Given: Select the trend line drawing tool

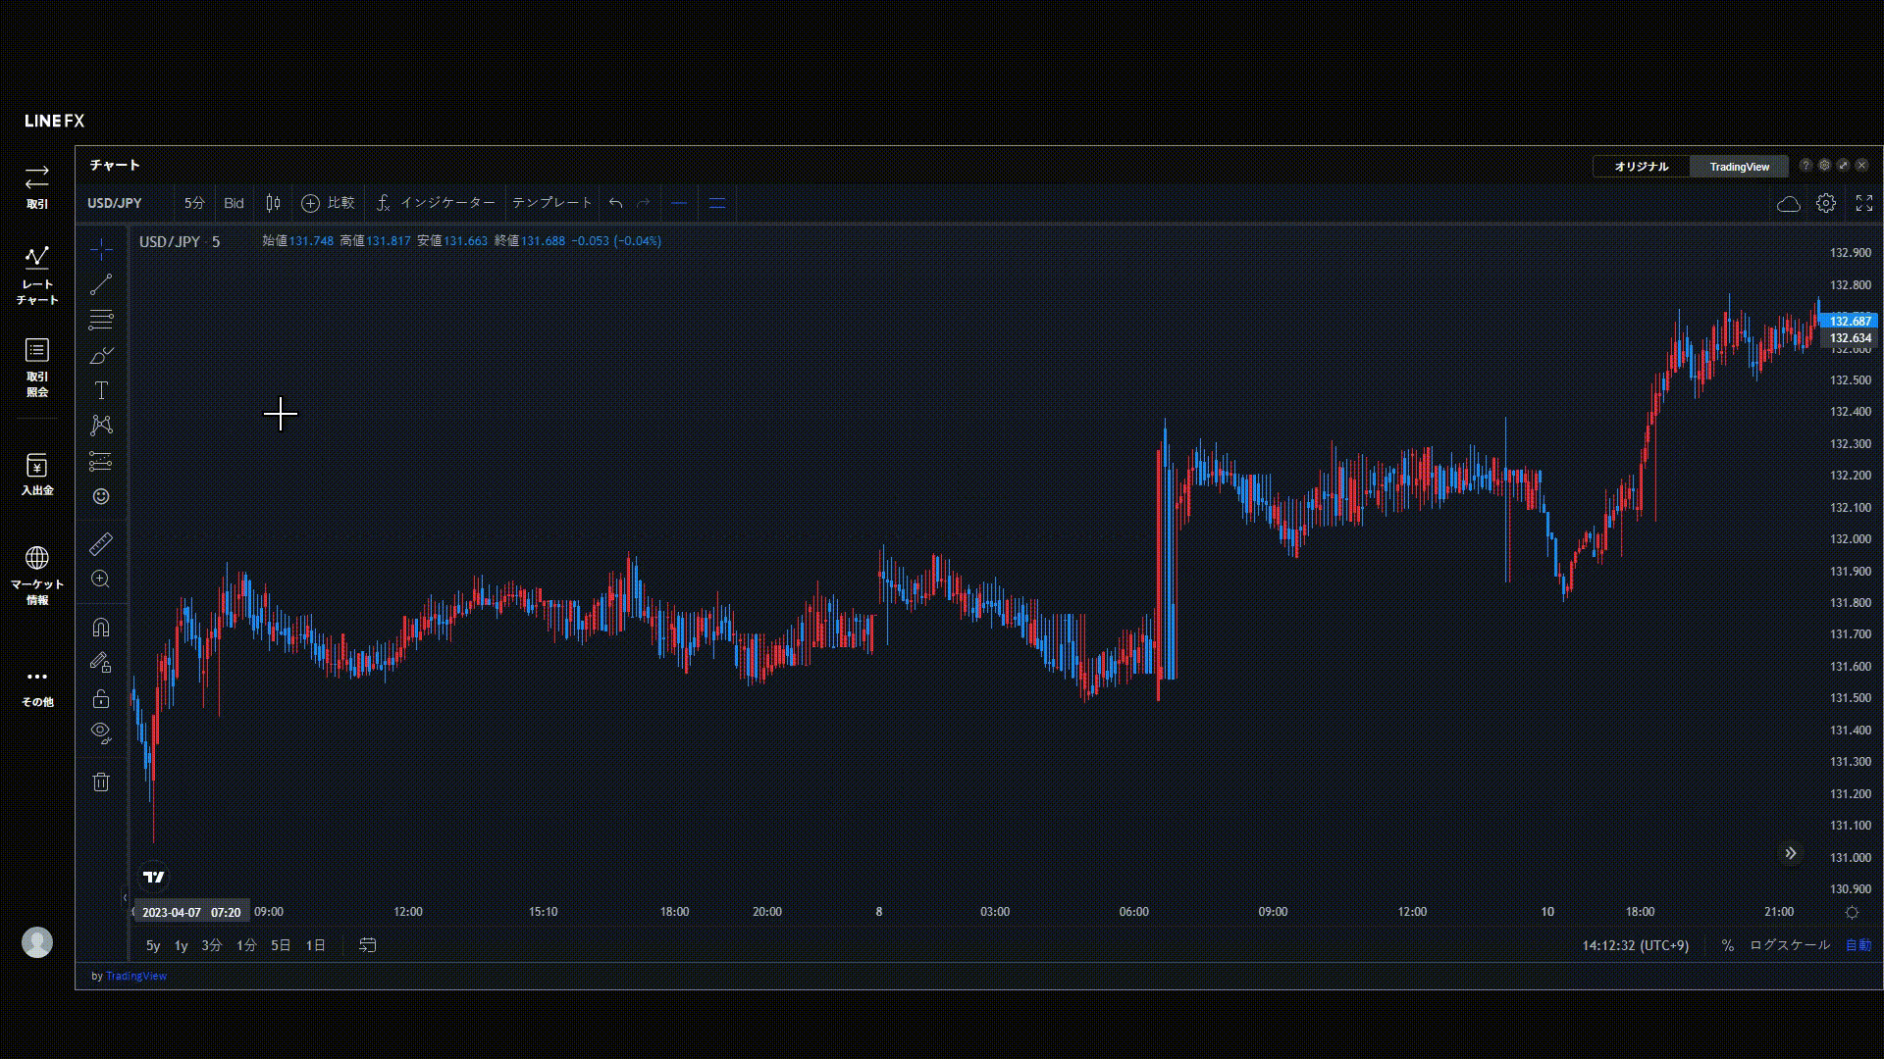Looking at the screenshot, I should 101,284.
